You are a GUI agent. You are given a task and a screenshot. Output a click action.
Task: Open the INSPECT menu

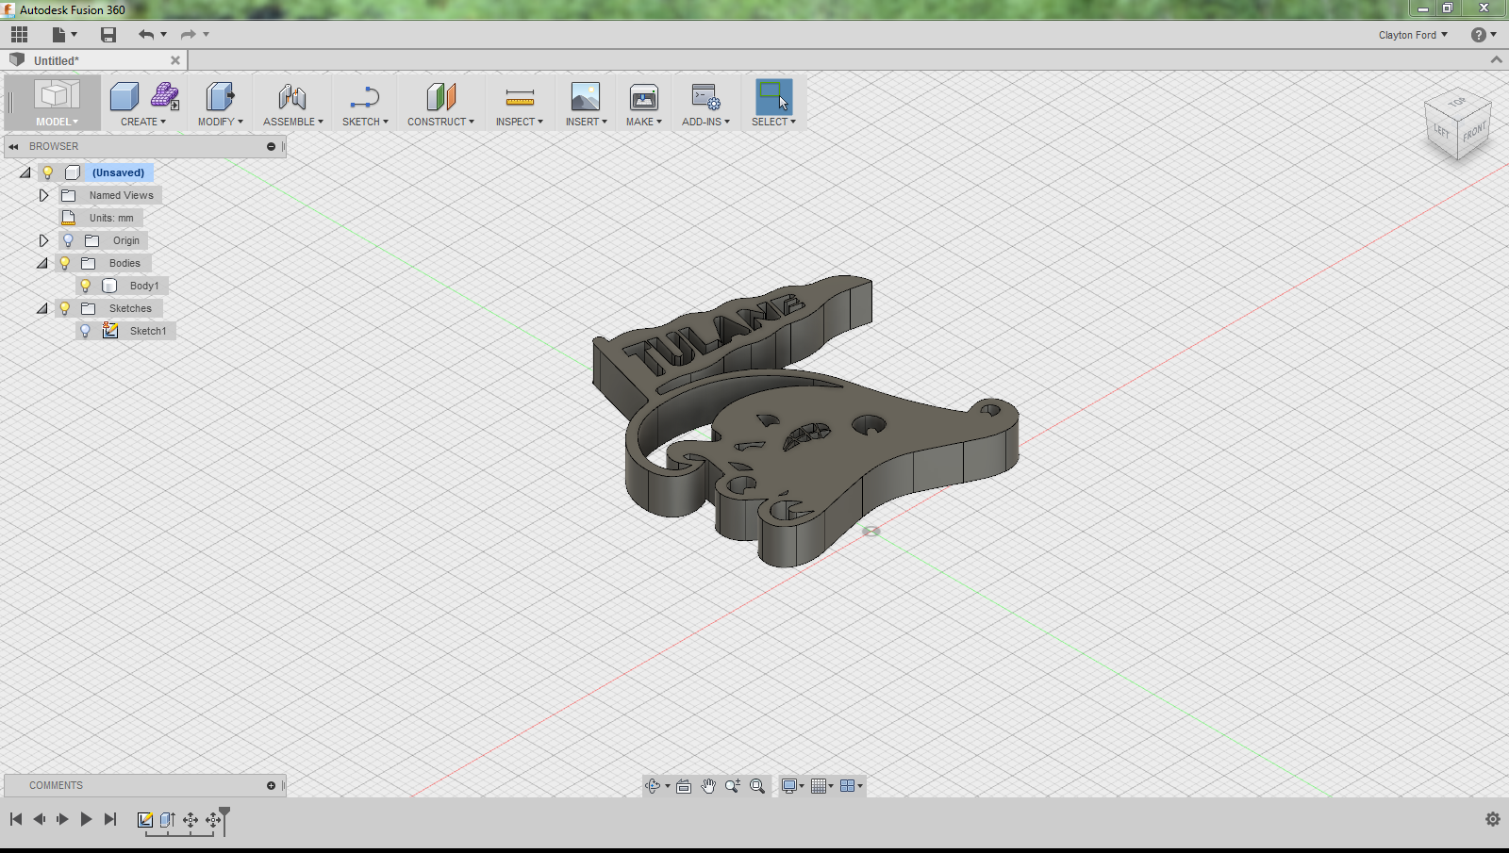point(520,122)
